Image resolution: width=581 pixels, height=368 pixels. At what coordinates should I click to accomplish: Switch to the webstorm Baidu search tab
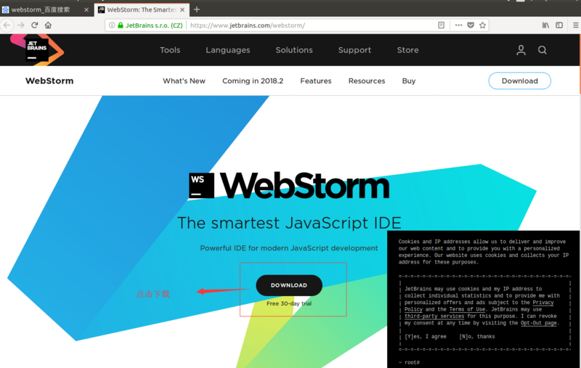(45, 10)
